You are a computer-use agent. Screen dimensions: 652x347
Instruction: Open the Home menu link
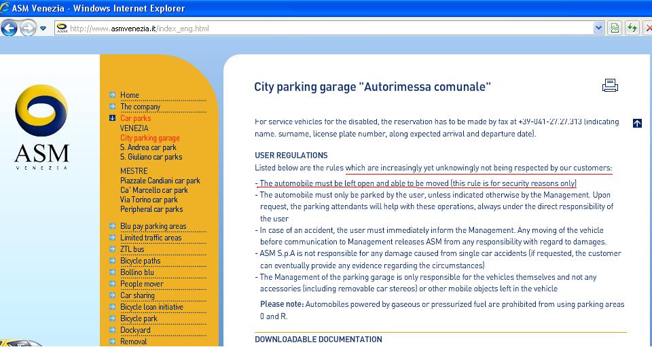(130, 95)
